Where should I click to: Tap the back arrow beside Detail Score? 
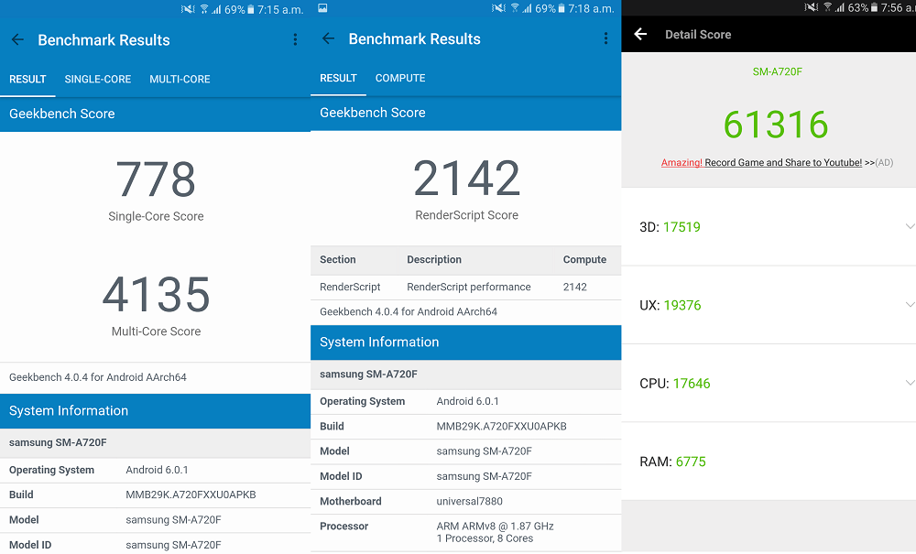pyautogui.click(x=640, y=34)
